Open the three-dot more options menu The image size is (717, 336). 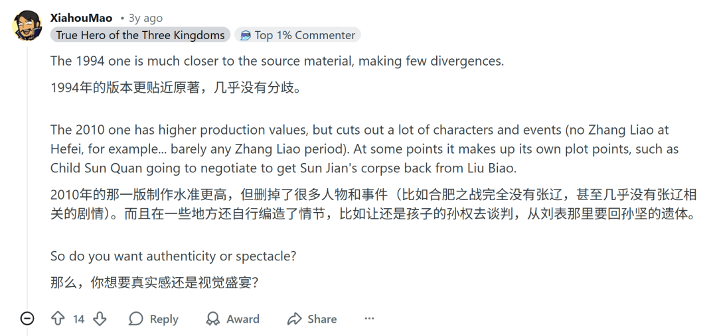pyautogui.click(x=369, y=319)
